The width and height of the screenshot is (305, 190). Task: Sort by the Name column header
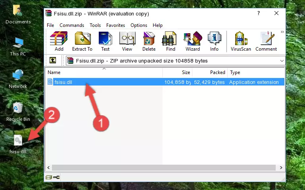coord(104,72)
